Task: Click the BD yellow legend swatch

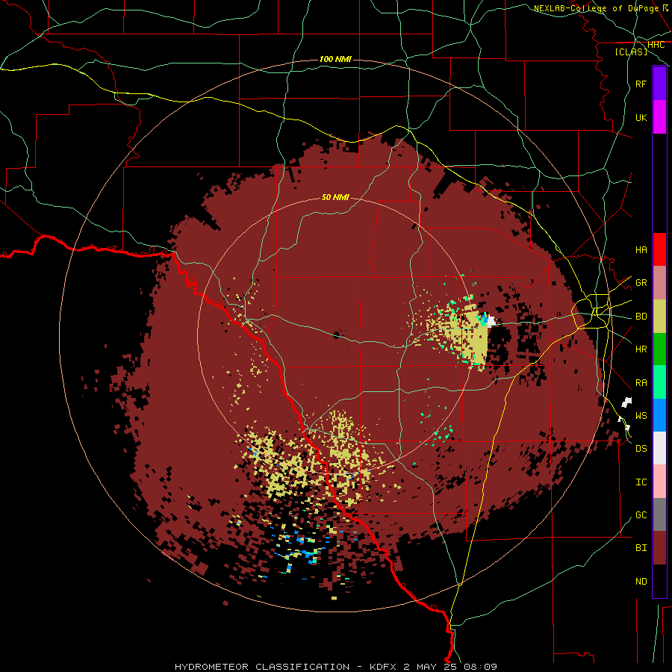Action: pyautogui.click(x=659, y=317)
